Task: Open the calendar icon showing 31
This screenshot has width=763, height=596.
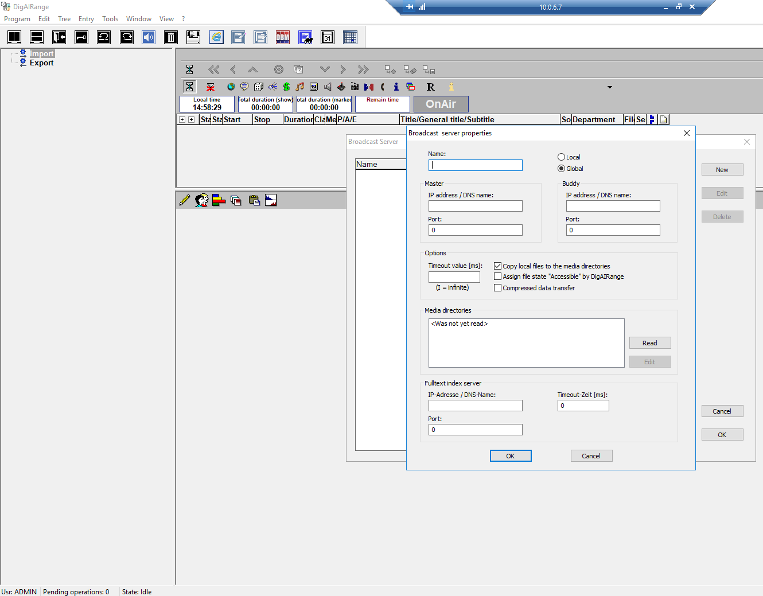Action: (x=328, y=37)
